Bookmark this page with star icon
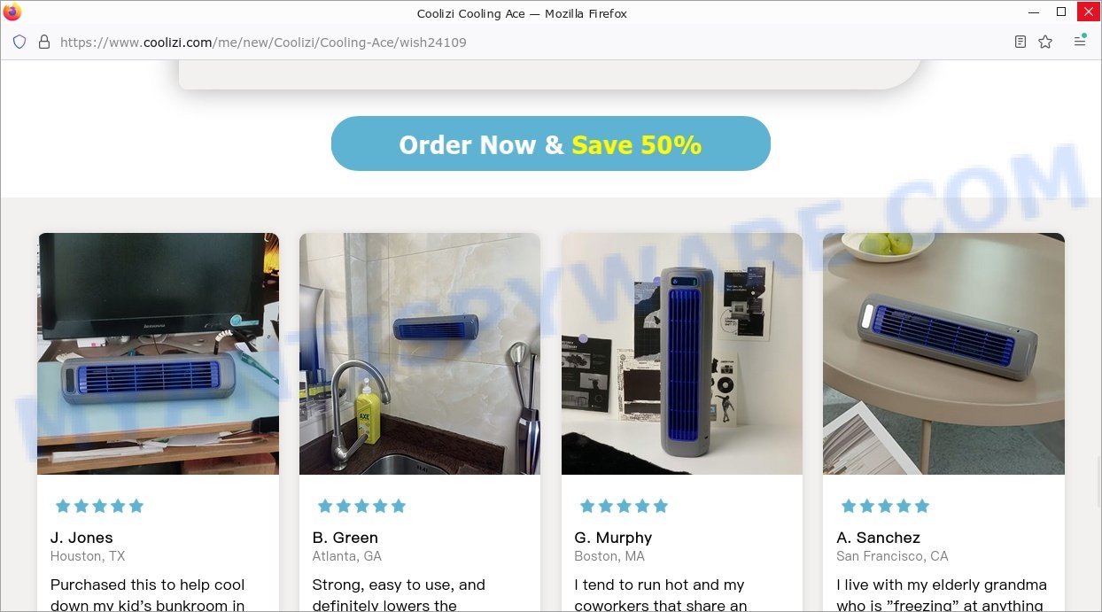1102x612 pixels. click(x=1045, y=42)
